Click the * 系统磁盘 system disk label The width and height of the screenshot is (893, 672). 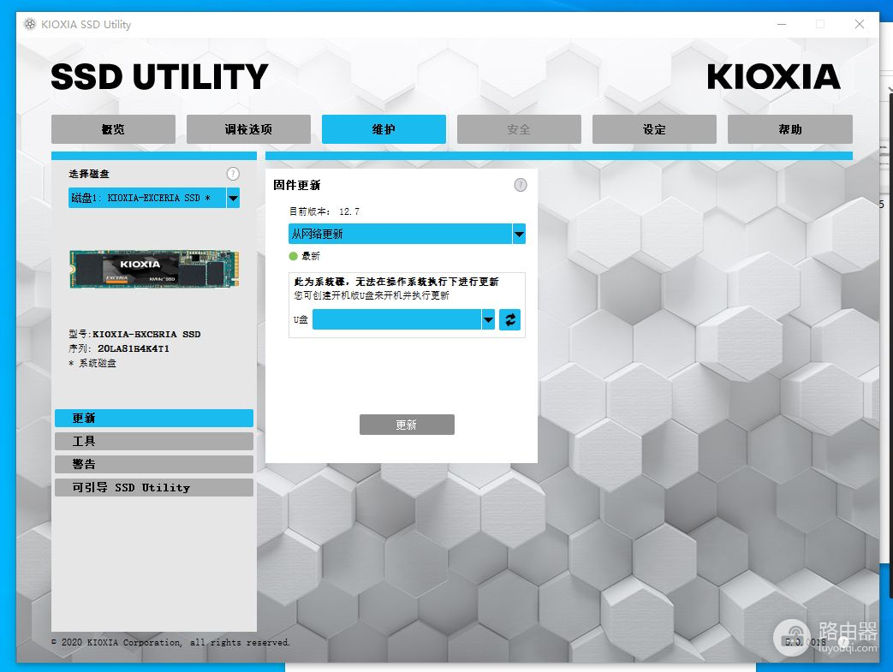coord(92,363)
